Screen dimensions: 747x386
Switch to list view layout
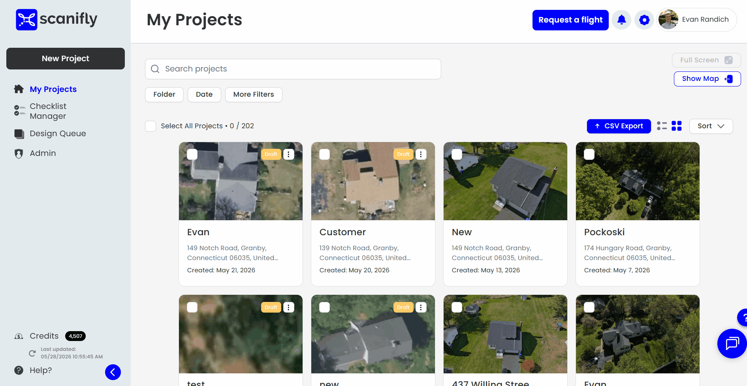point(662,126)
